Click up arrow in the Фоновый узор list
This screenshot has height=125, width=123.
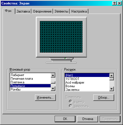[53, 75]
